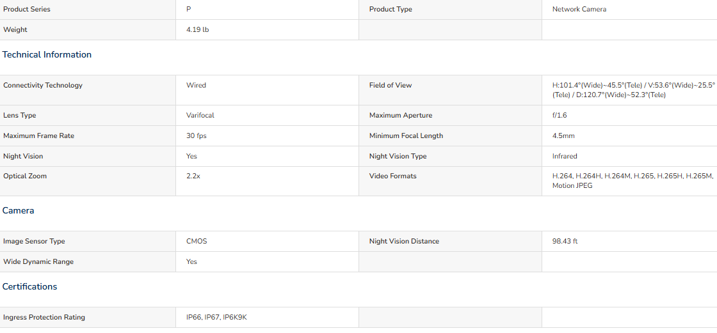Click the Product Series label cell
The image size is (717, 333).
[x=88, y=9]
